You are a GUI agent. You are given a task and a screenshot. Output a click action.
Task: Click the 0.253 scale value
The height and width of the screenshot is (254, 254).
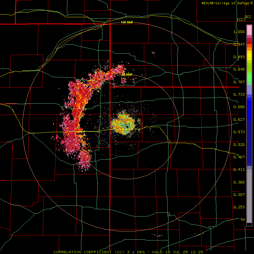pyautogui.click(x=239, y=207)
